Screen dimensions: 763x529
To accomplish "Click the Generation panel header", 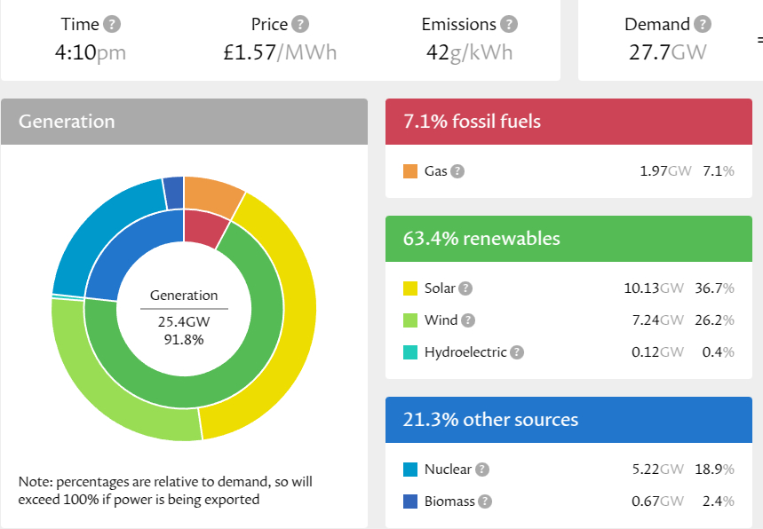I will 184,122.
